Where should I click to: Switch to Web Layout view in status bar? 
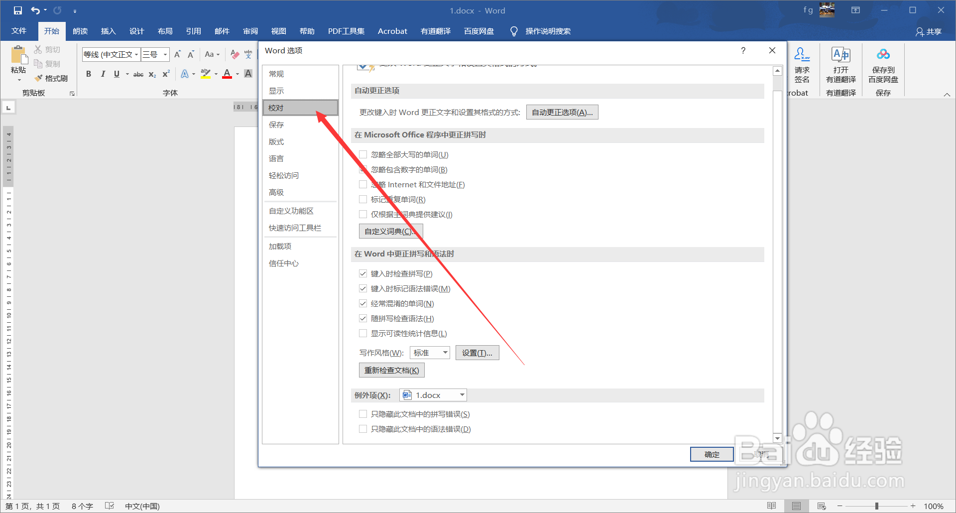click(822, 506)
